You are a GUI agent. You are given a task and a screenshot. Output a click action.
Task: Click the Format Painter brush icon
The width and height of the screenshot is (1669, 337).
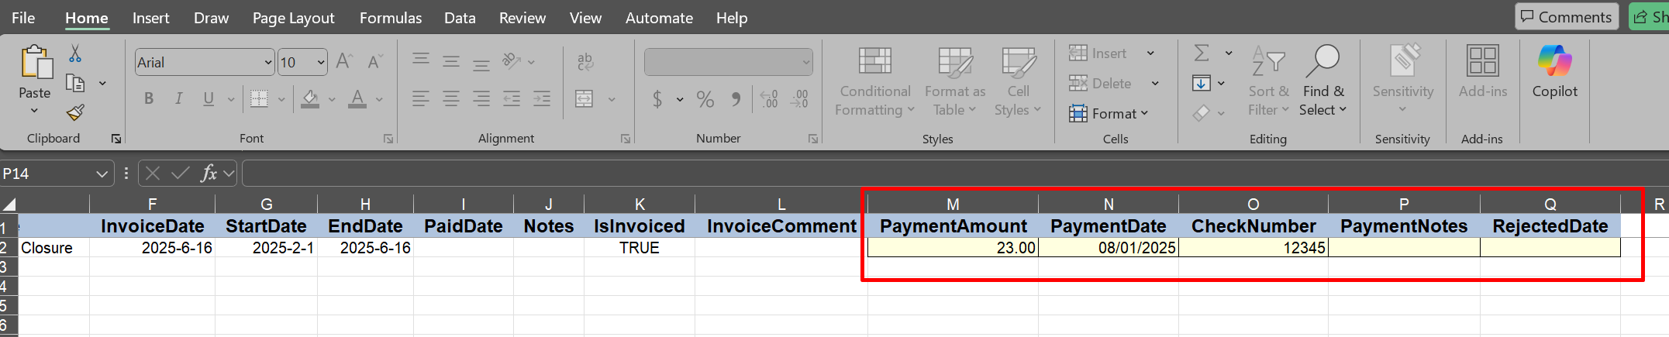(75, 113)
